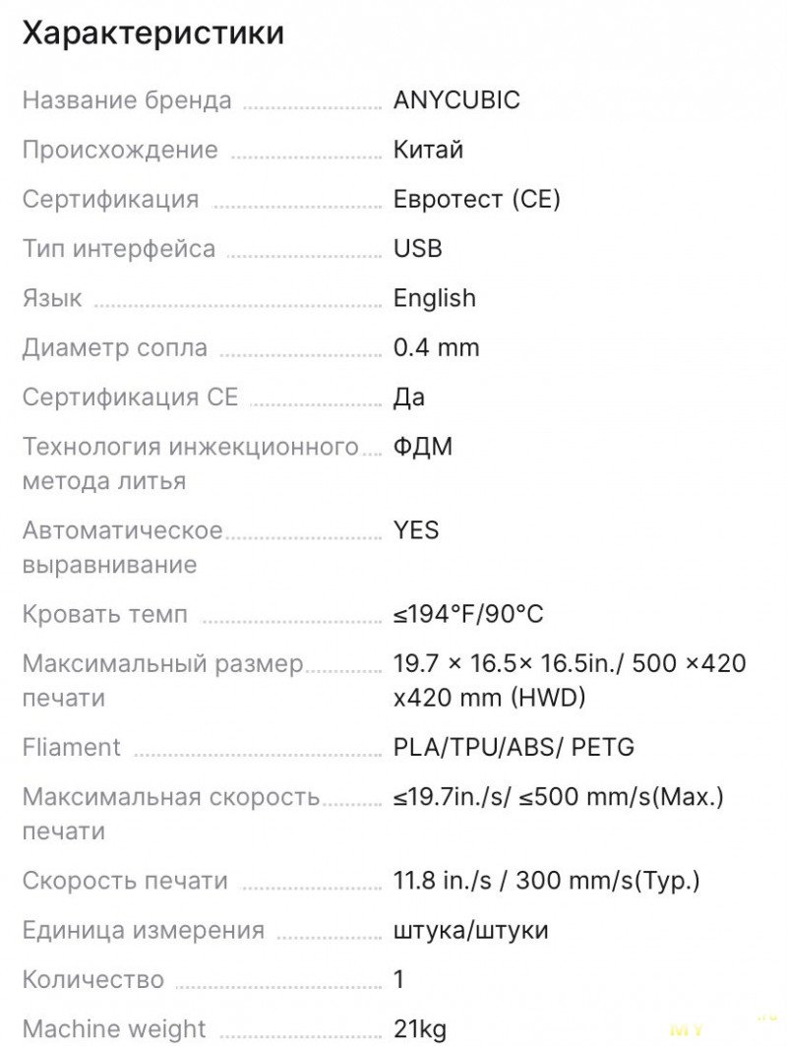Image resolution: width=787 pixels, height=1046 pixels.
Task: Click the Характеристики heading
Action: tap(153, 32)
